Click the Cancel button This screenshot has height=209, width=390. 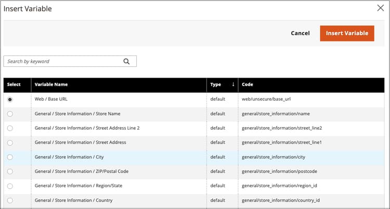tap(300, 33)
